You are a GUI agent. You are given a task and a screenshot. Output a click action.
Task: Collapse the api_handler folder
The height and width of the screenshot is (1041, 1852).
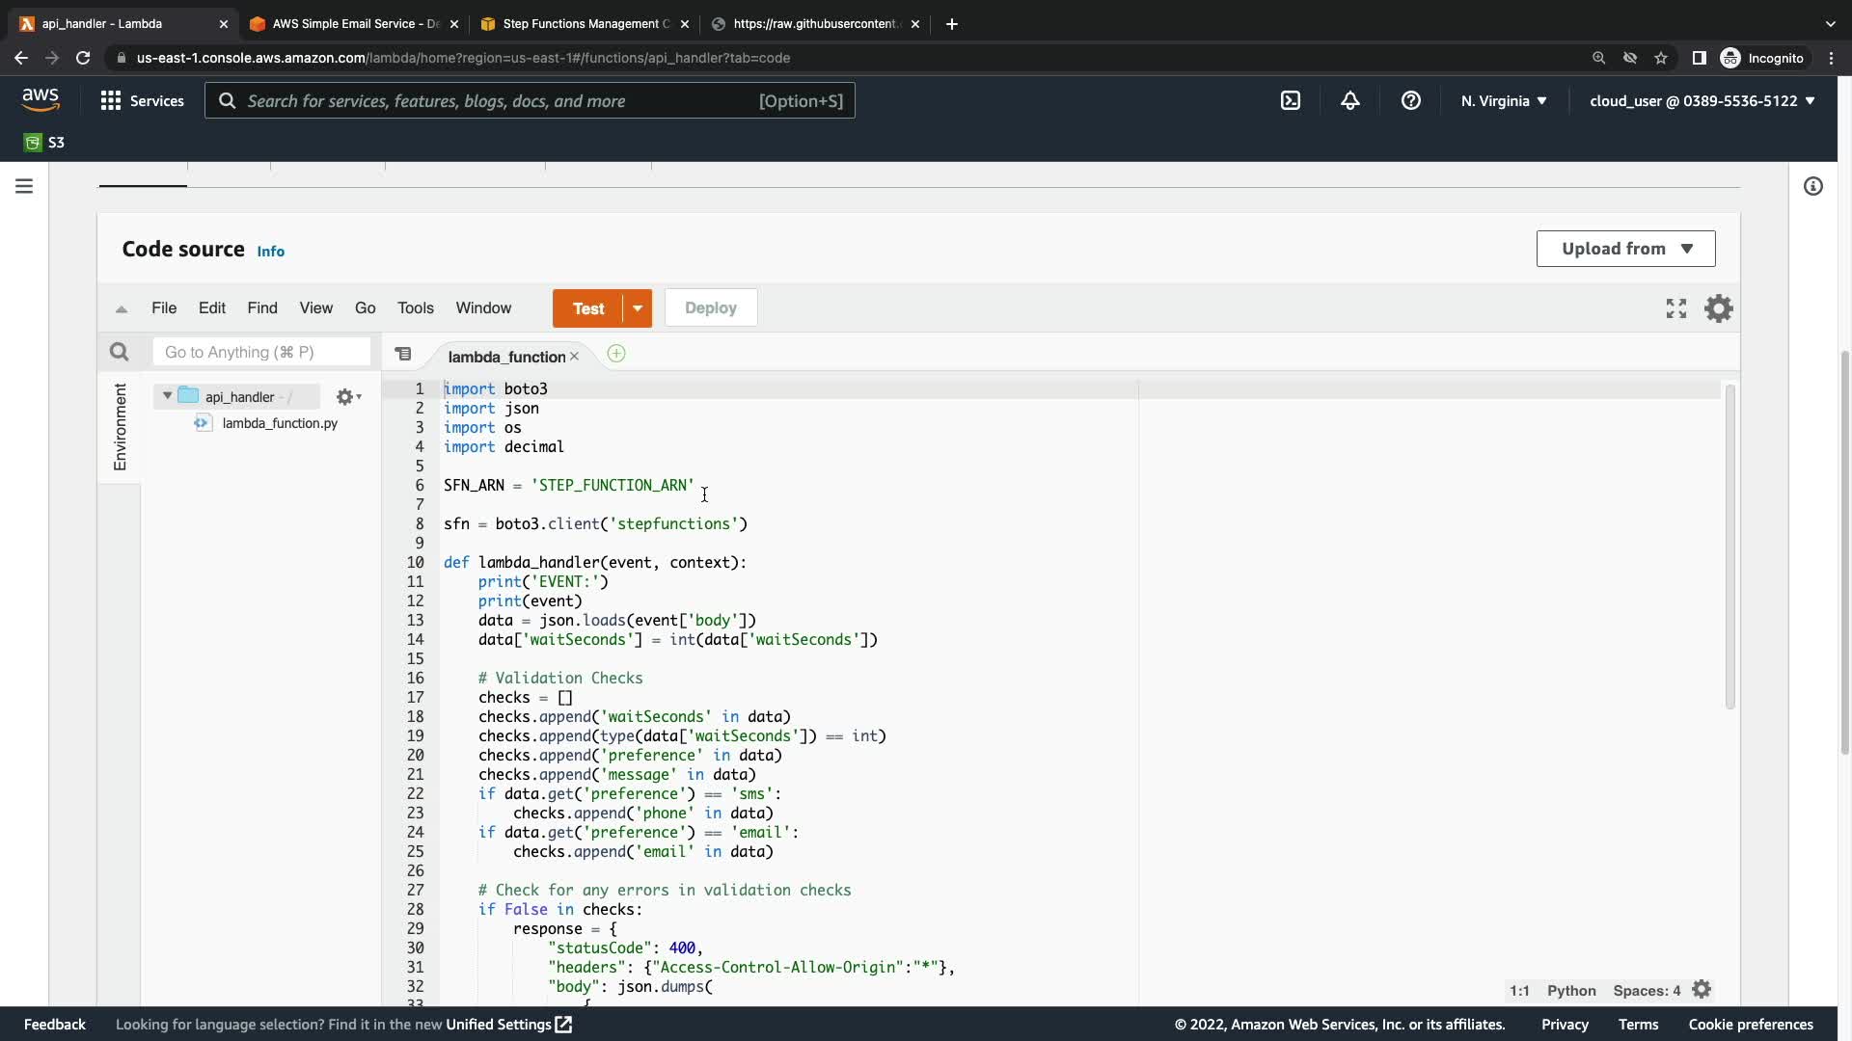tap(167, 396)
